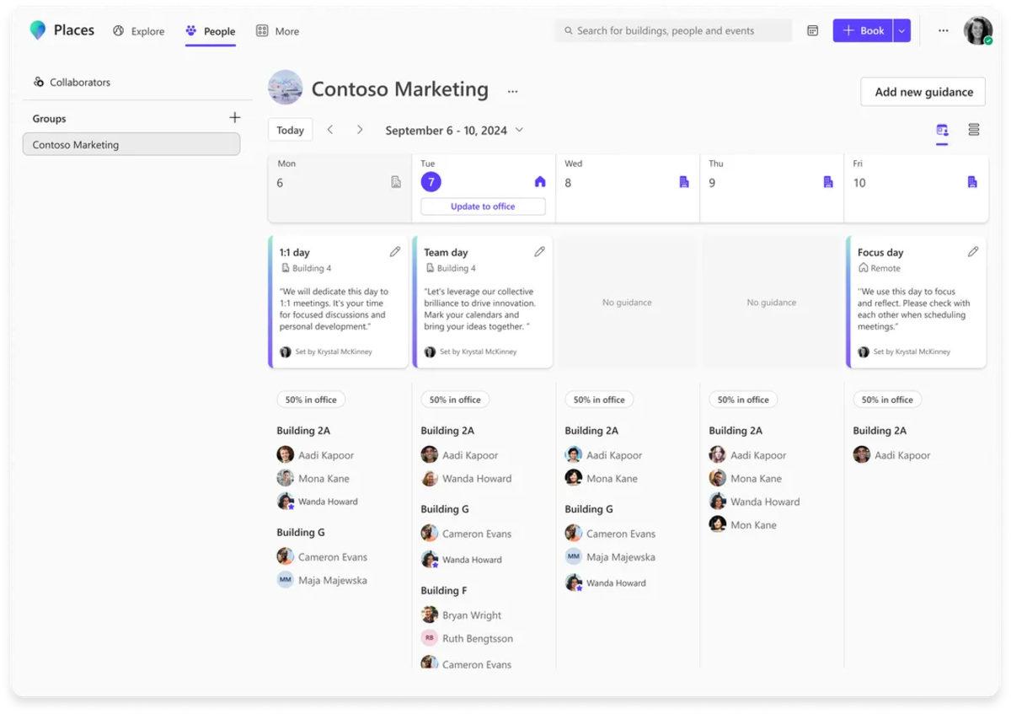This screenshot has width=1011, height=714.
Task: Edit the Team day guidance with pencil icon
Action: 539,252
